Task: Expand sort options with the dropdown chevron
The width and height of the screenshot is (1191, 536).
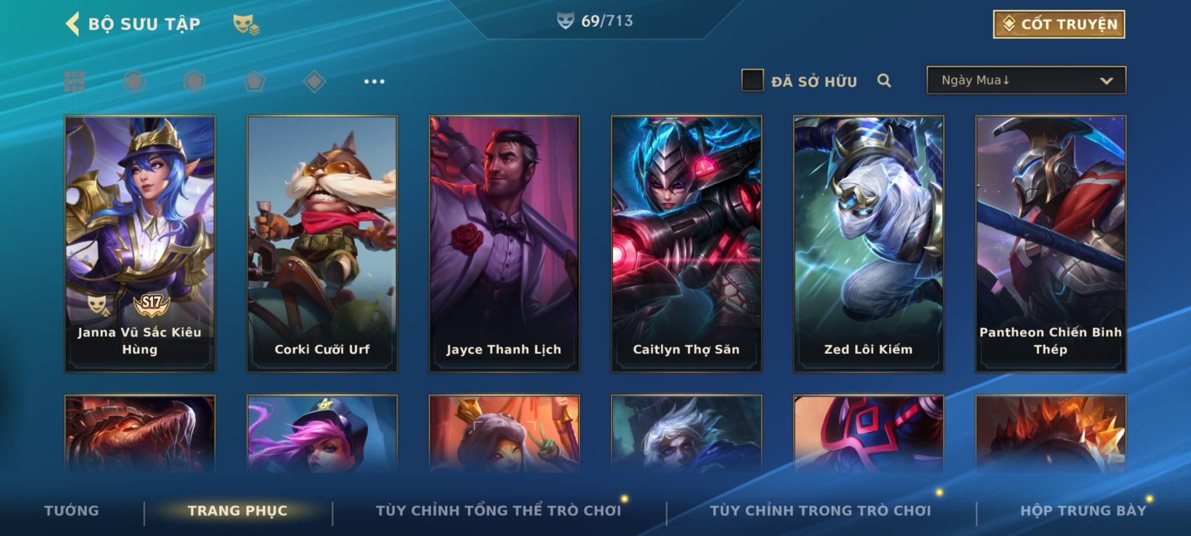Action: click(1106, 81)
